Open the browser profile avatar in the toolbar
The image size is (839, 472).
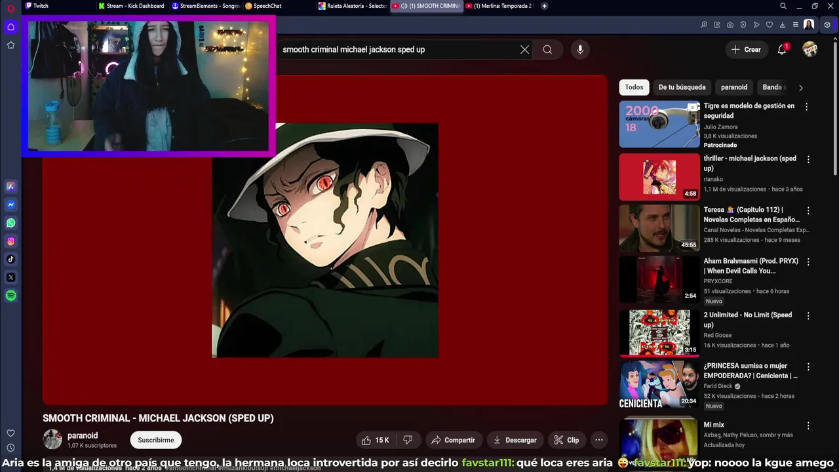tap(809, 25)
